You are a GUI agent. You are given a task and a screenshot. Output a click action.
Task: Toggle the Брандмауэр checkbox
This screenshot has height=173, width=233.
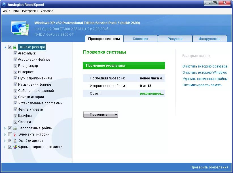15,66
